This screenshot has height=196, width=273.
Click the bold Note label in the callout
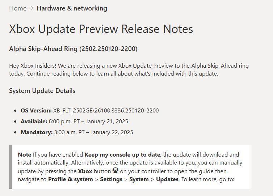pos(24,155)
